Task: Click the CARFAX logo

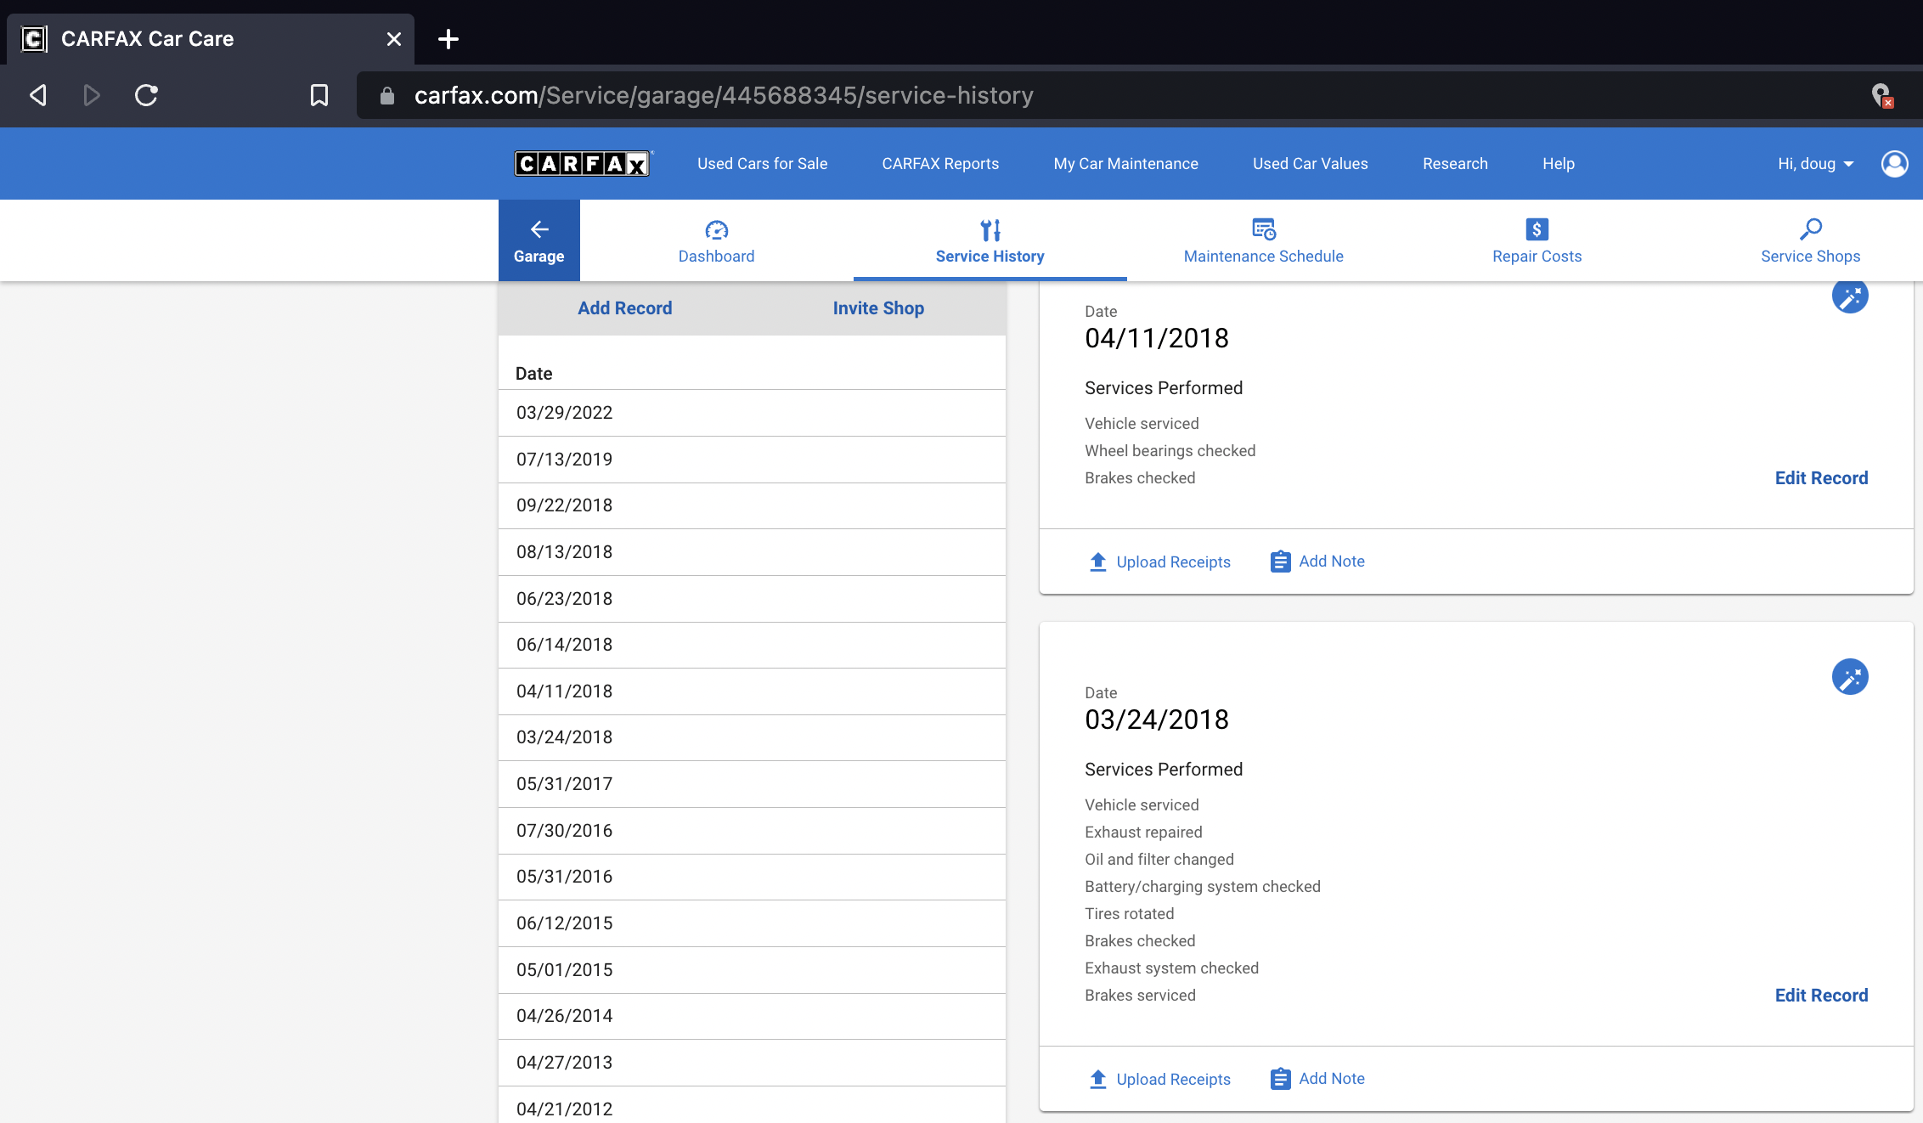Action: [583, 163]
